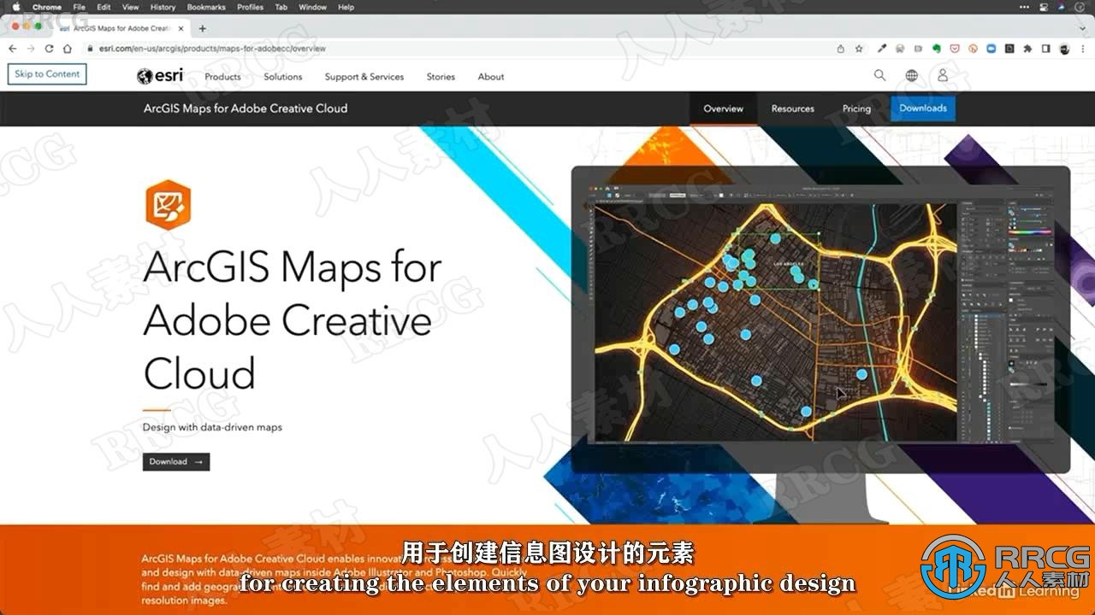
Task: Open the Pocket save extension
Action: coord(955,49)
